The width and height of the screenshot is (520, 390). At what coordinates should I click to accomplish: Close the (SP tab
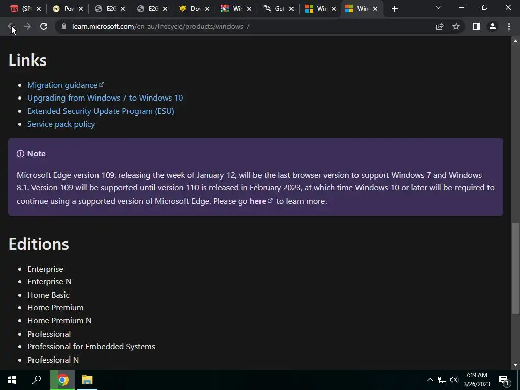(39, 9)
